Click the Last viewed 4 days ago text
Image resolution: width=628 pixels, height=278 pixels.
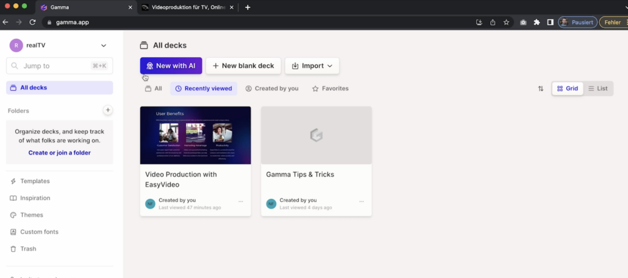(x=305, y=207)
